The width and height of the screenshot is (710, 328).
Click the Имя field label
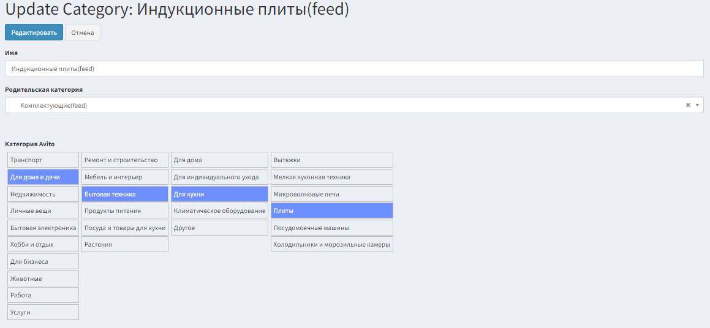pos(11,53)
